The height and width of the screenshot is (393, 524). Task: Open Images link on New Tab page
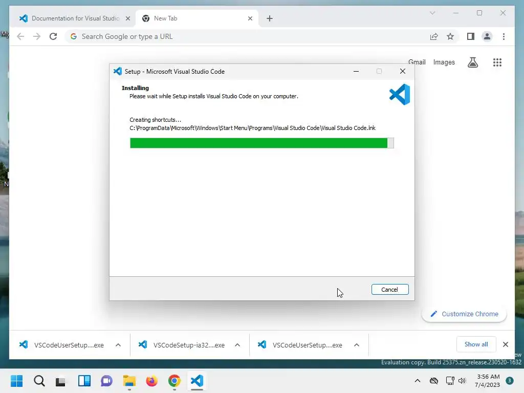(444, 62)
